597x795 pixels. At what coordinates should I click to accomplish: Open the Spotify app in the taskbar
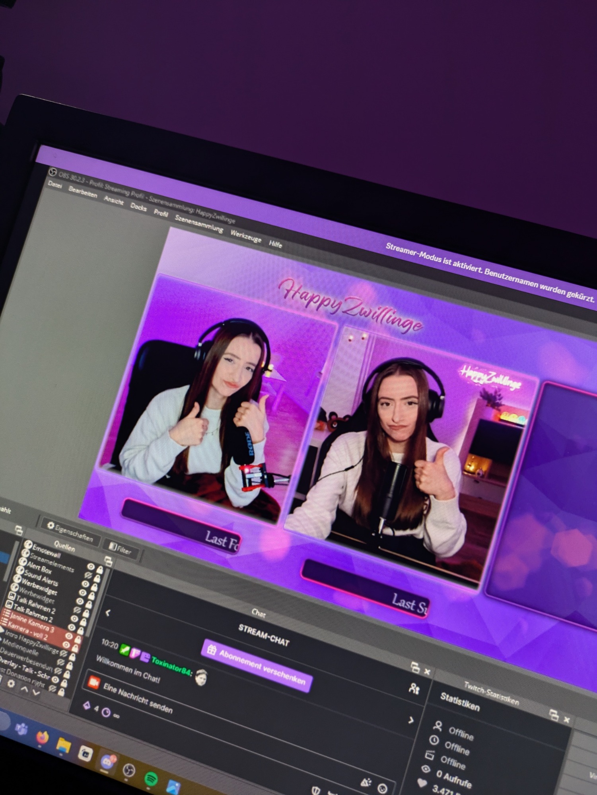151,779
